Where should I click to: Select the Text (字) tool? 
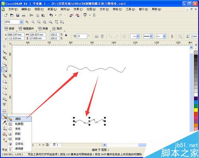tap(4, 105)
